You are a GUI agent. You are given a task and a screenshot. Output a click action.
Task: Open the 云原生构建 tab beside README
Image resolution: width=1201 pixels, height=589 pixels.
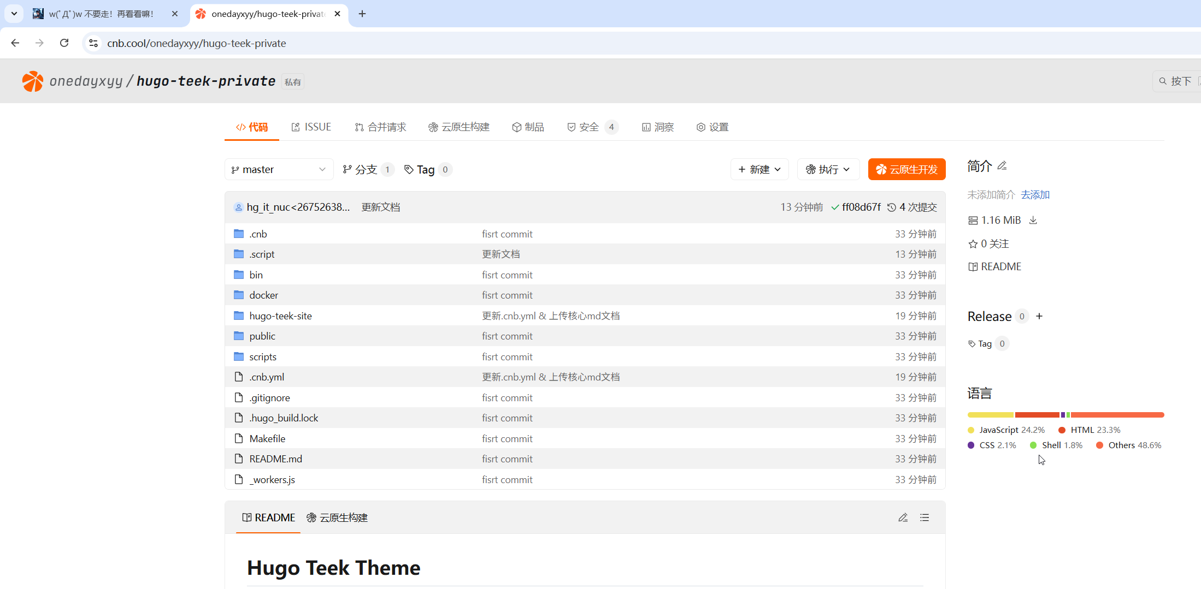tap(337, 517)
